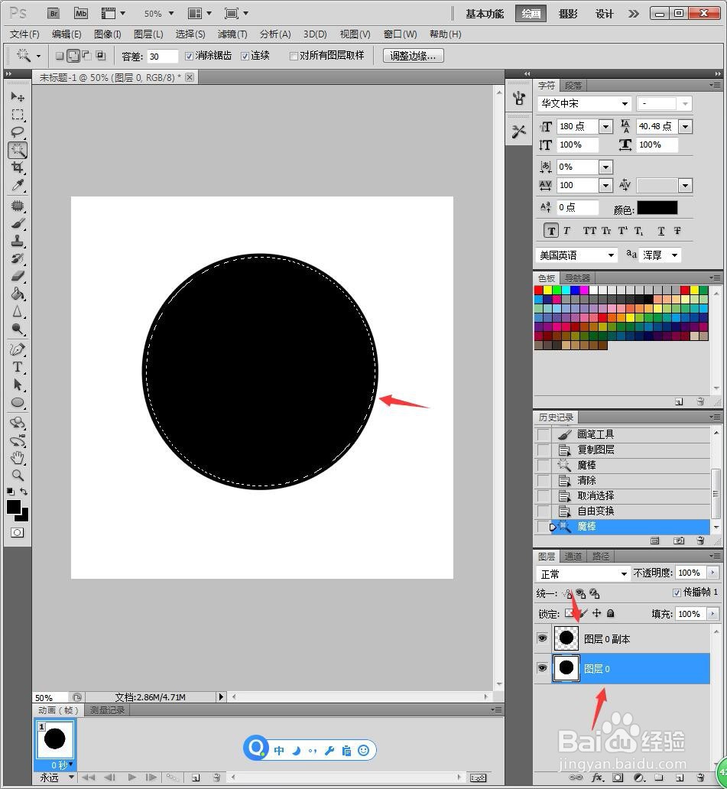Open loop options dropdown 永远
This screenshot has height=789, width=727.
71,778
